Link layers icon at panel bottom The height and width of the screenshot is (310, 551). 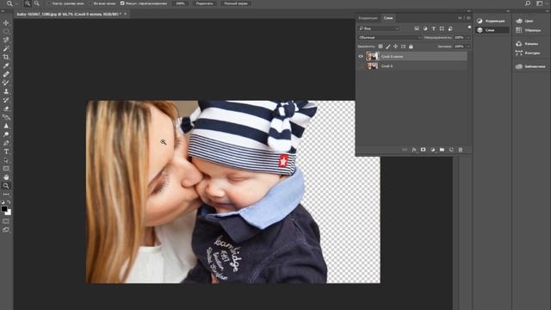pos(405,150)
